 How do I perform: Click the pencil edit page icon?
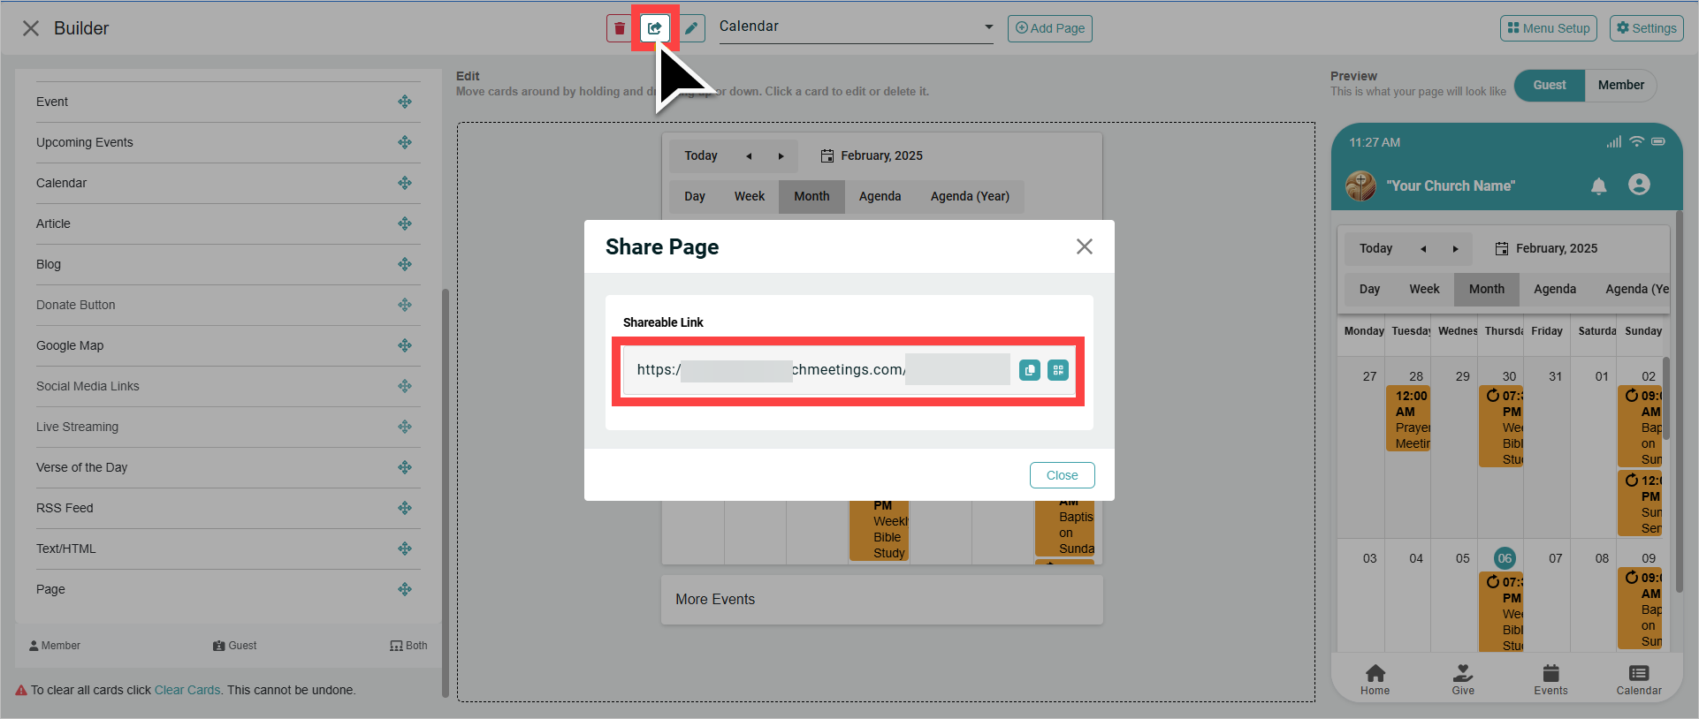point(691,28)
